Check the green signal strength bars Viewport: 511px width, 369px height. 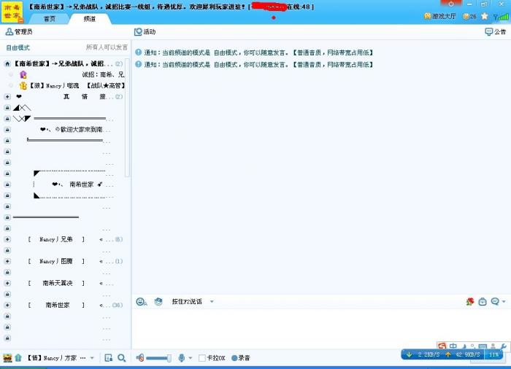click(x=501, y=16)
